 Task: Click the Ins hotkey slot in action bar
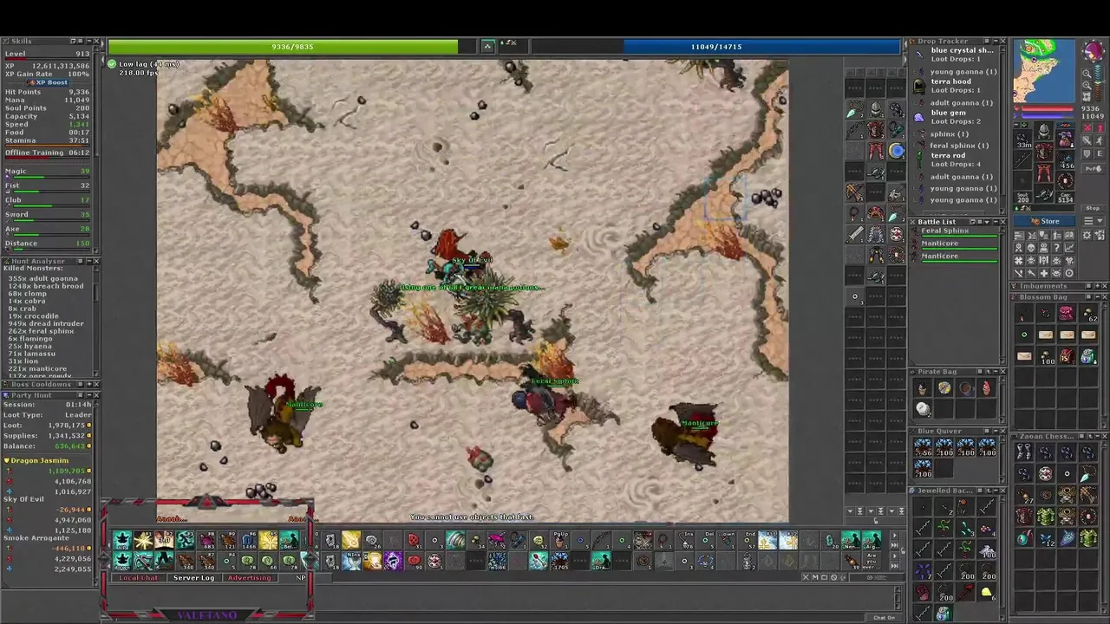click(x=684, y=542)
